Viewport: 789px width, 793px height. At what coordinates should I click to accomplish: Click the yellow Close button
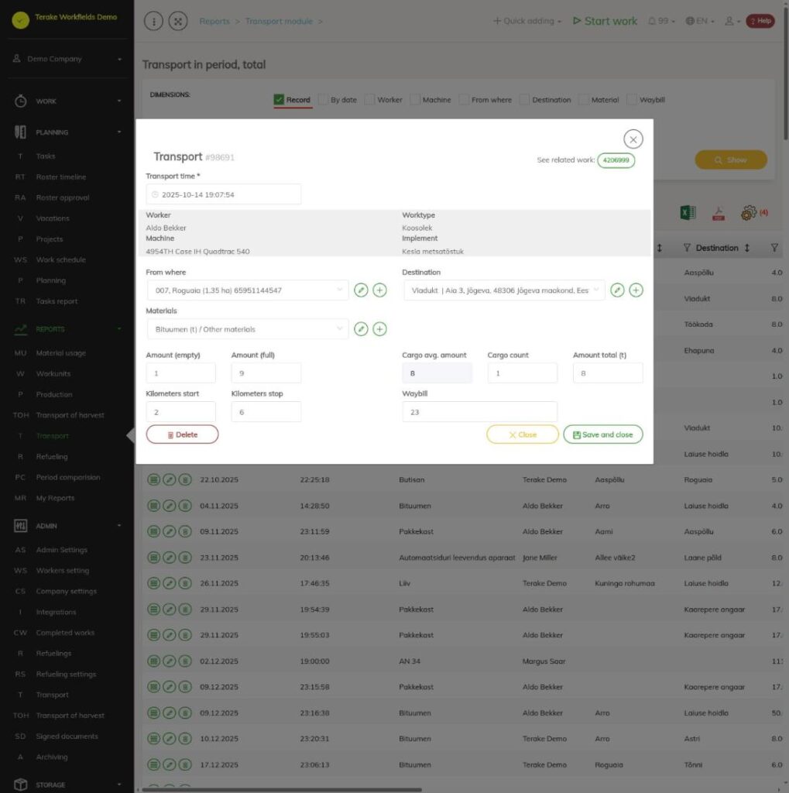tap(523, 434)
